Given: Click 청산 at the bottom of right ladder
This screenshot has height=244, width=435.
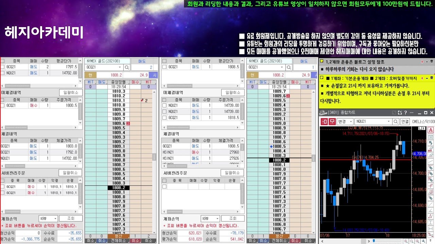Looking at the screenshot, I should pos(279,236).
